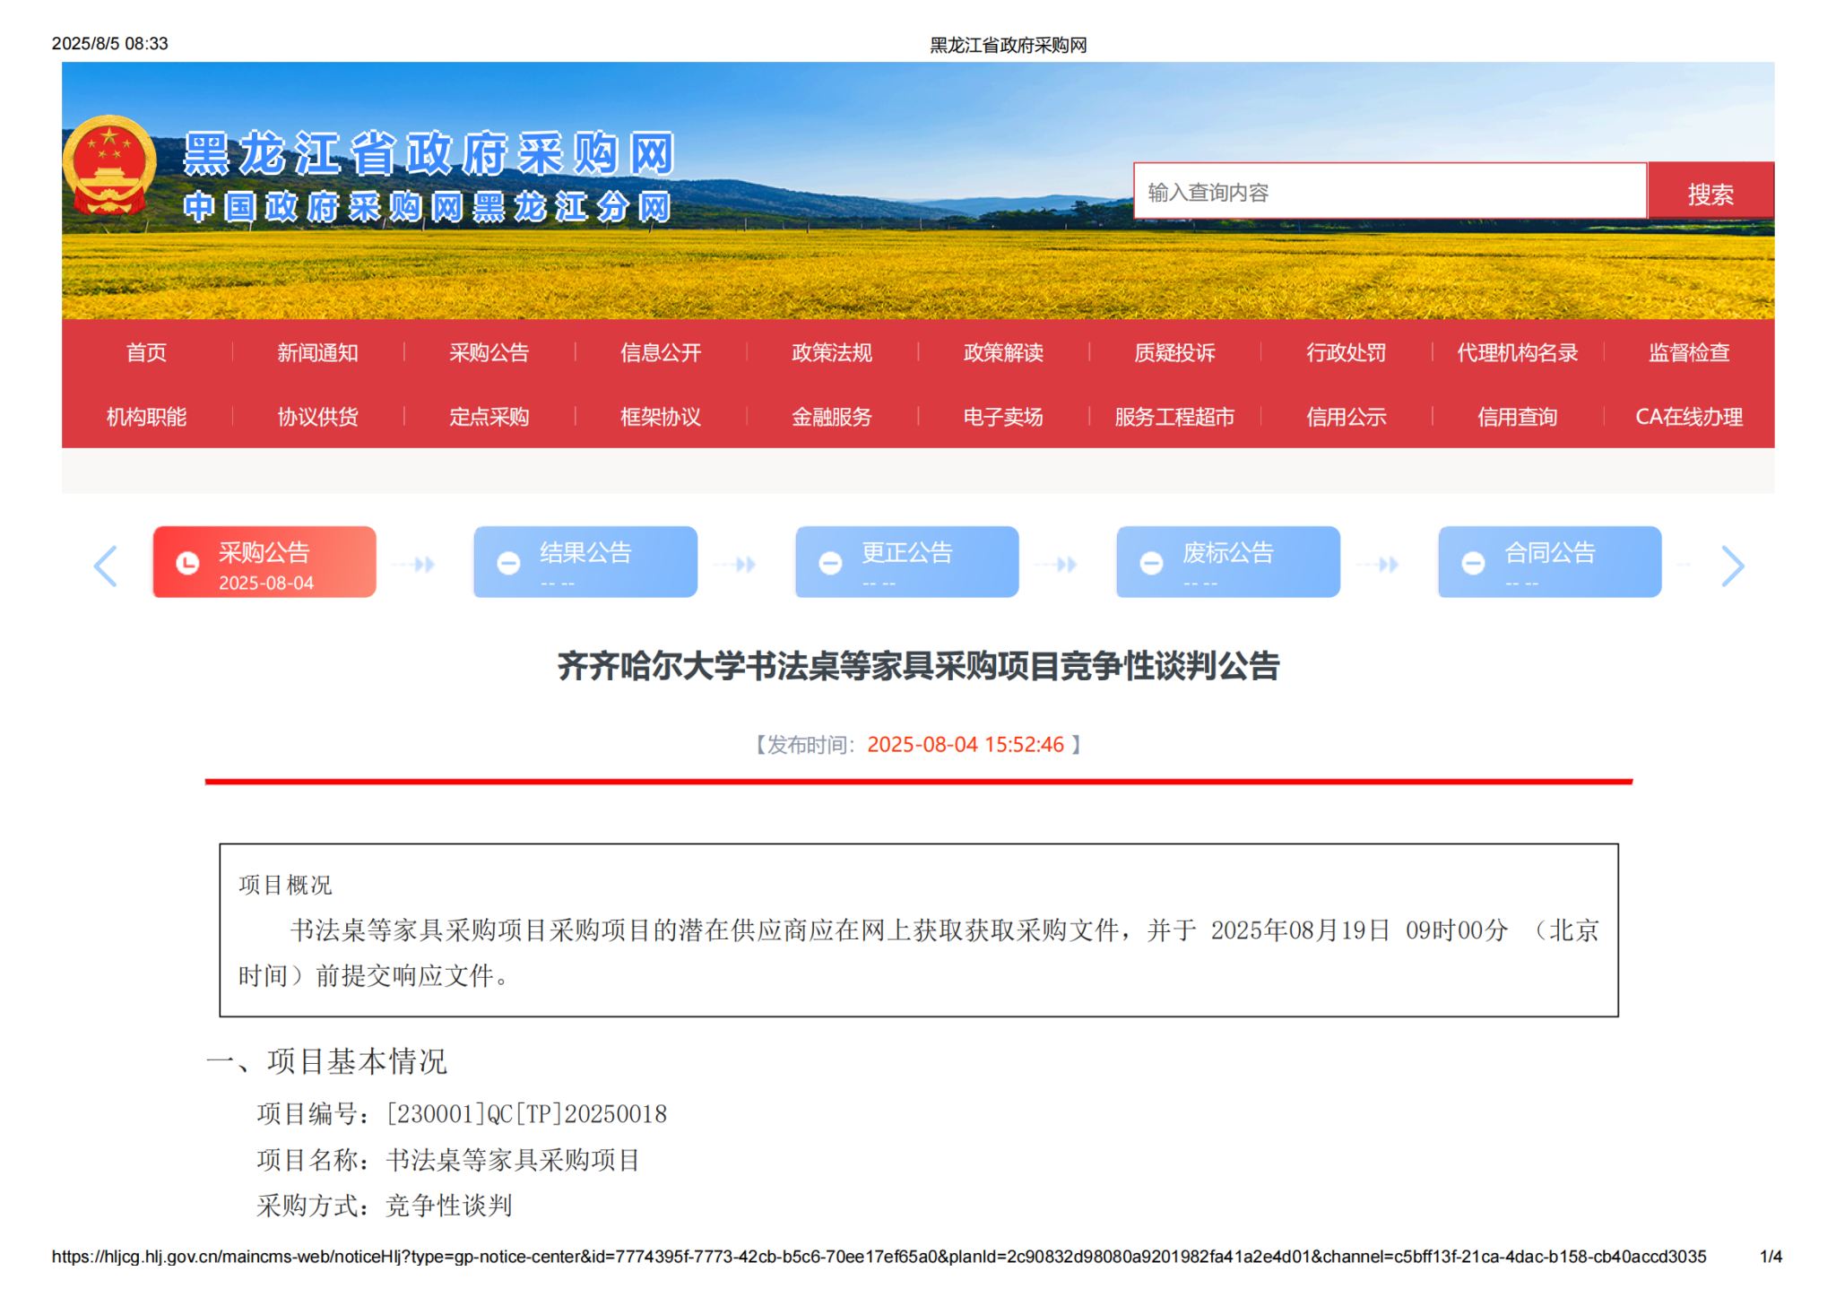Click the right arrow of the step carousel
The image size is (1836, 1297).
1732,566
